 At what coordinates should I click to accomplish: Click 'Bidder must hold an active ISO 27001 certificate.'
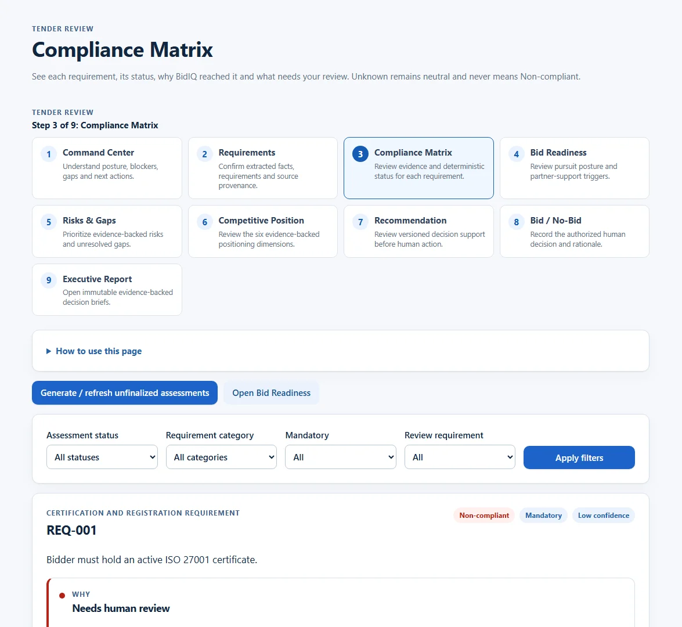tap(152, 560)
